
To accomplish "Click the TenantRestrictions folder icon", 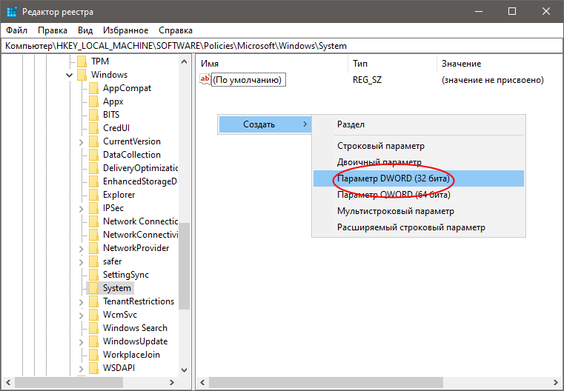I will pyautogui.click(x=93, y=301).
